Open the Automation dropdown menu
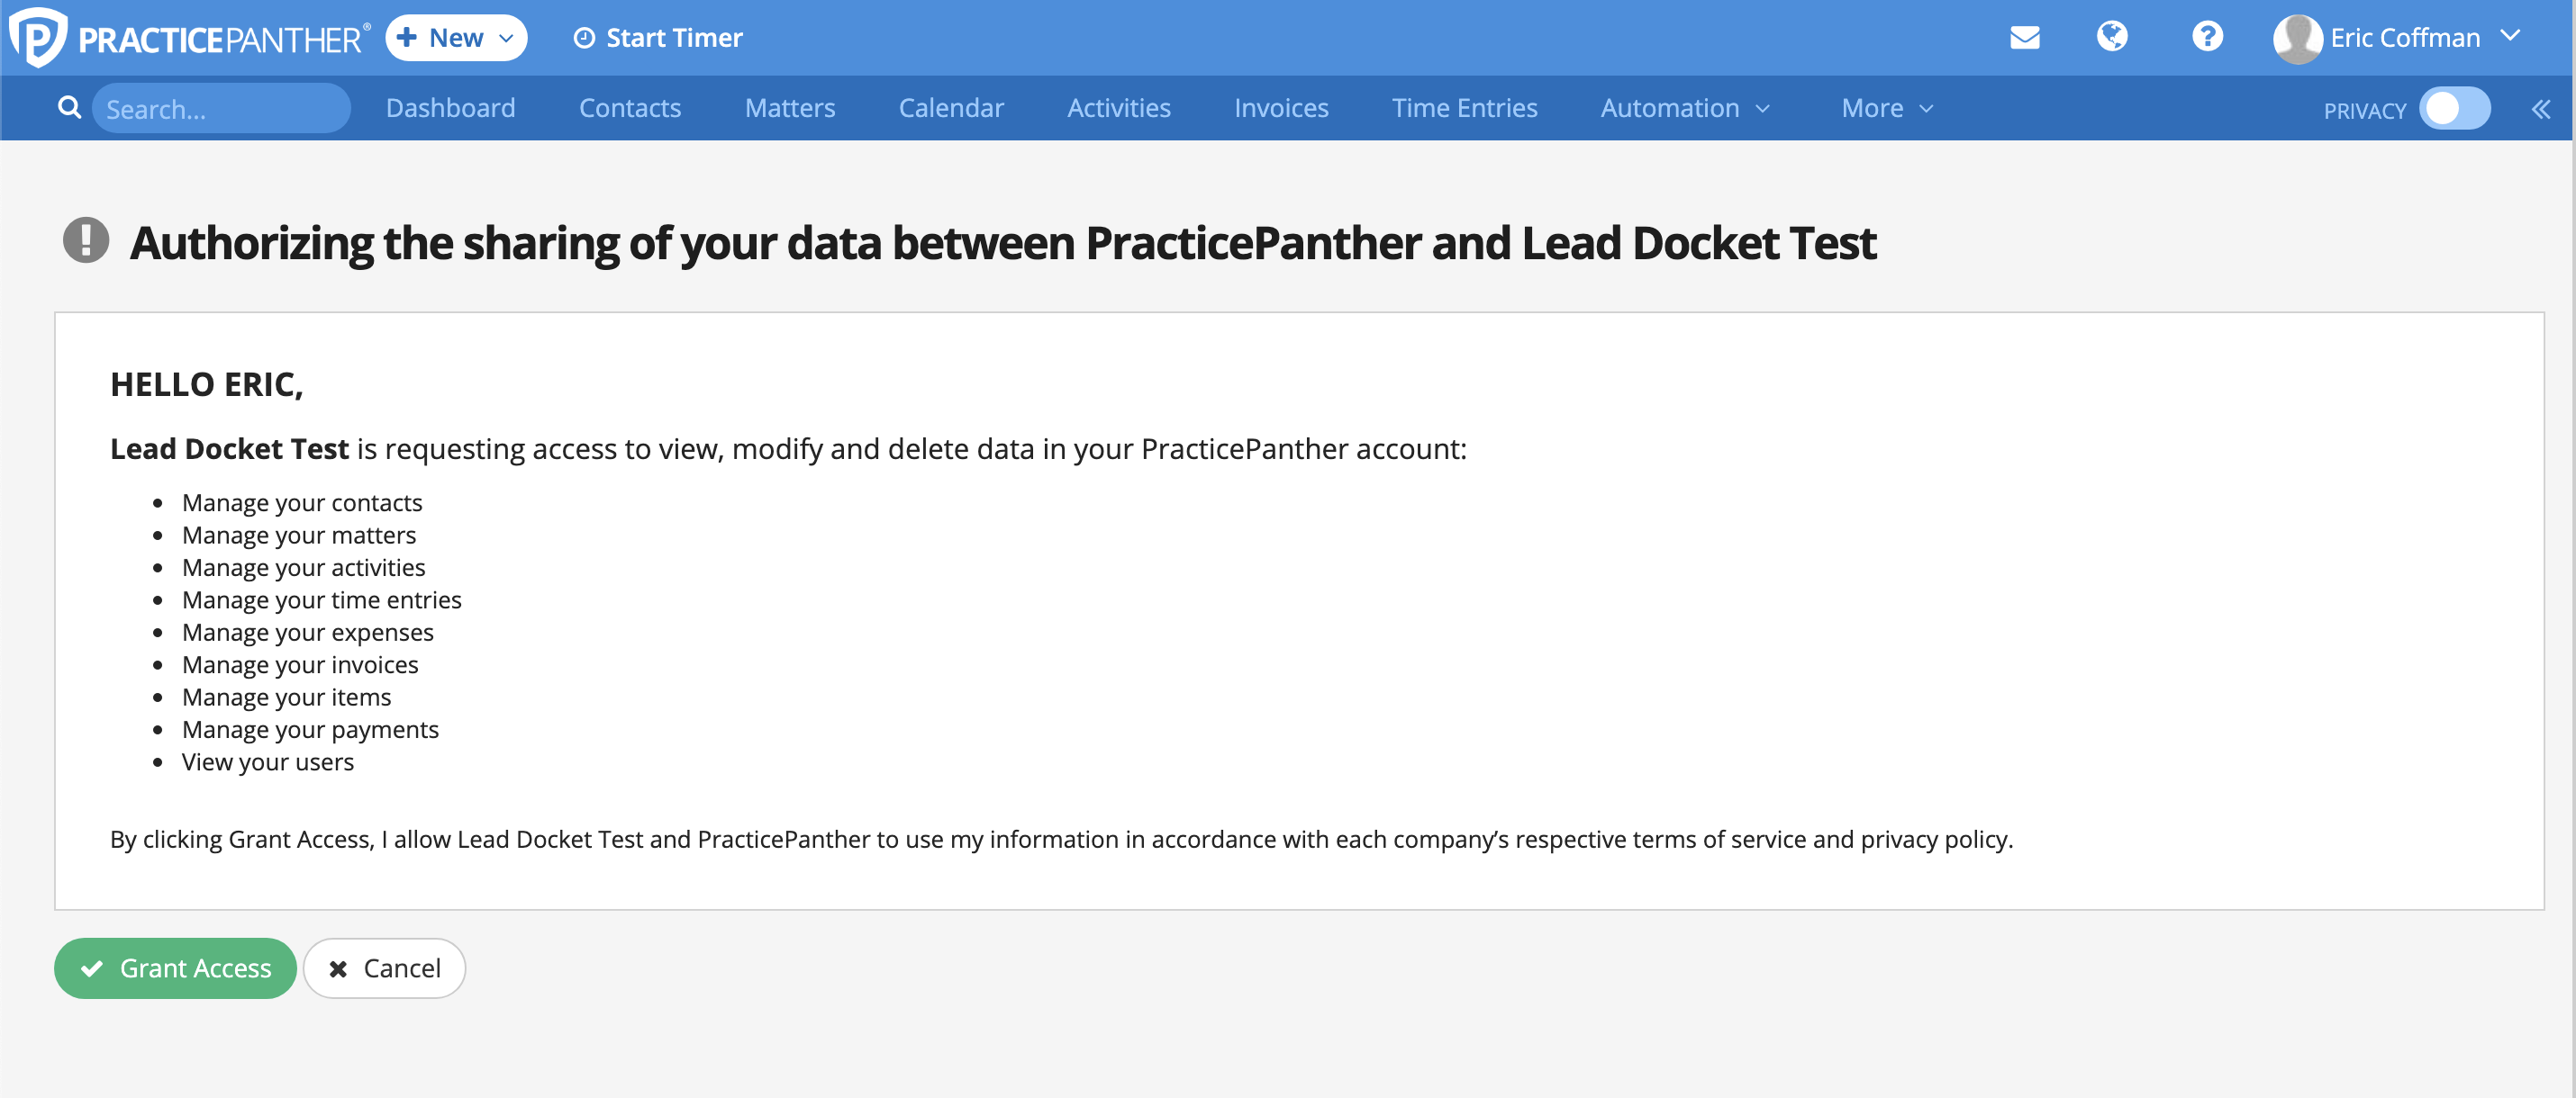The width and height of the screenshot is (2576, 1098). pyautogui.click(x=1685, y=108)
